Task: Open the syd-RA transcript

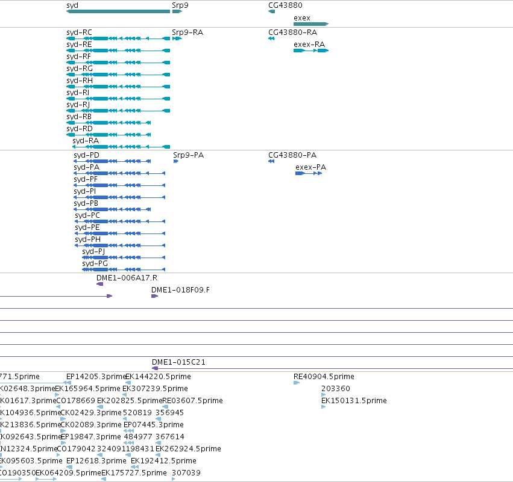Action: coord(121,147)
